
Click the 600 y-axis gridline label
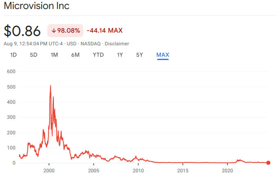[x=11, y=71]
